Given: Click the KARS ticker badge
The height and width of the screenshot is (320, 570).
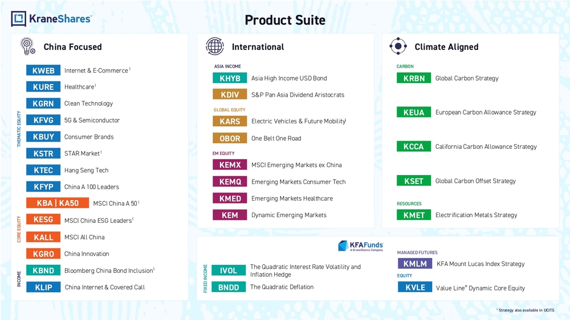Looking at the screenshot, I should 230,122.
